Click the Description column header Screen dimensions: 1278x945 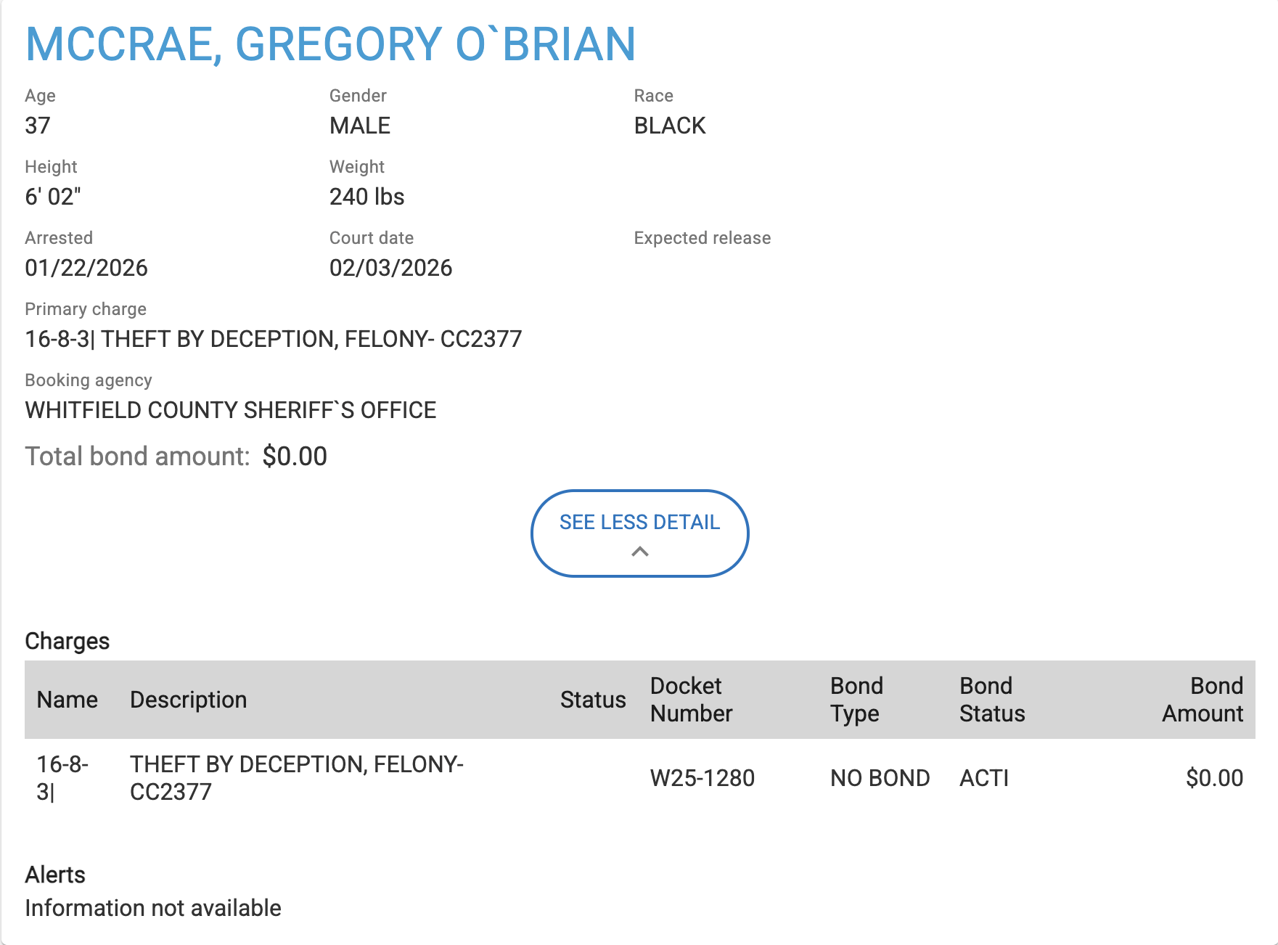tap(188, 700)
